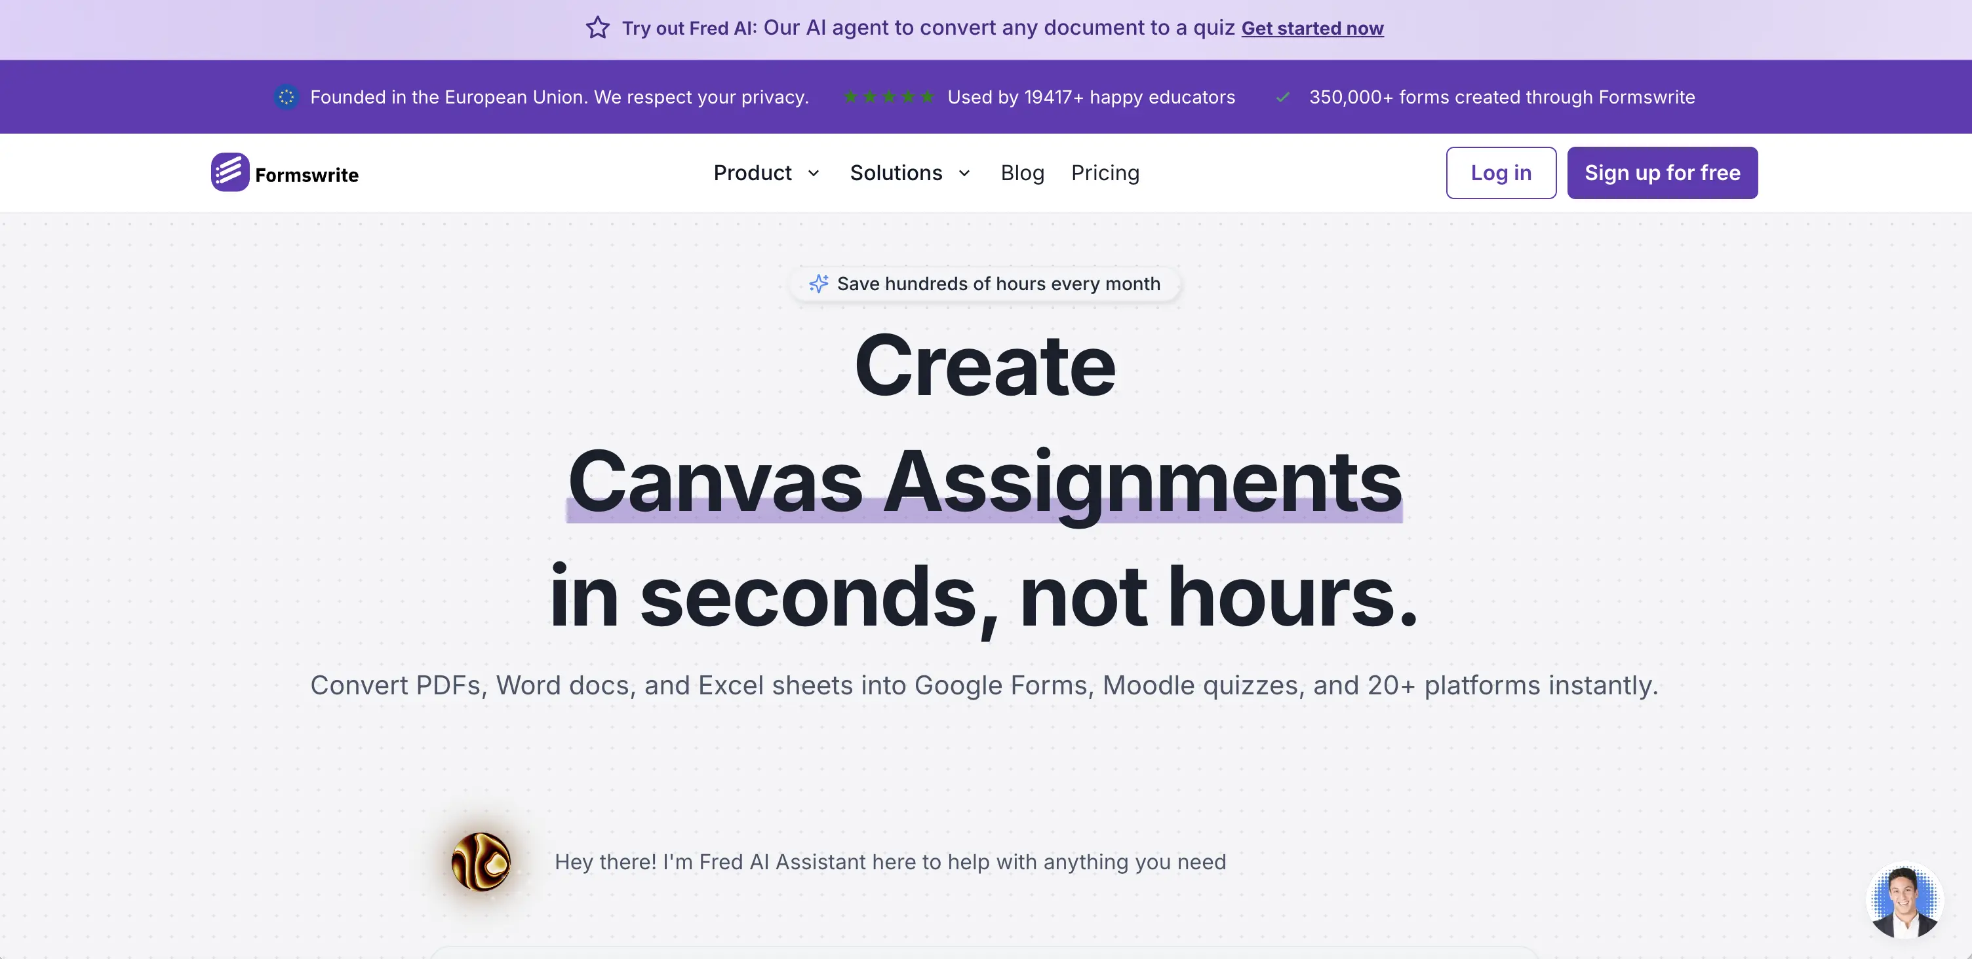Open the Pricing page
Image resolution: width=1972 pixels, height=959 pixels.
coord(1105,173)
